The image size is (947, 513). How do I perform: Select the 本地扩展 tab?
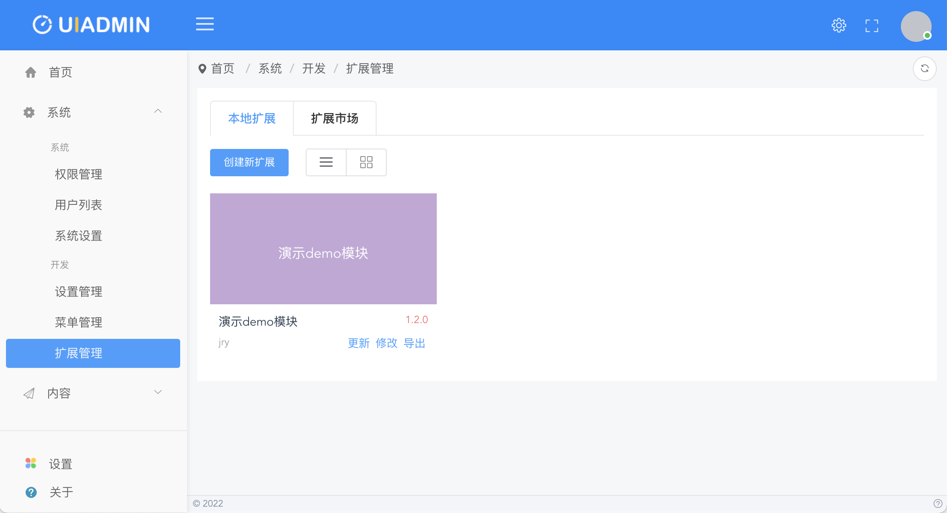click(x=251, y=119)
